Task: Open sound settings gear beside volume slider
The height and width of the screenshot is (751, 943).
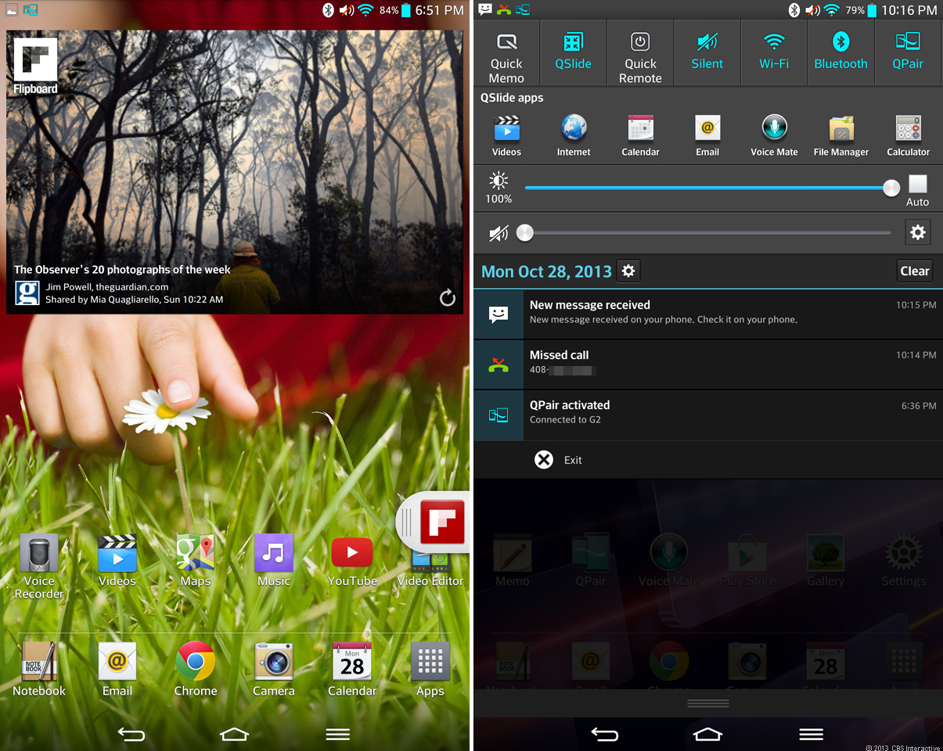Action: (x=917, y=232)
